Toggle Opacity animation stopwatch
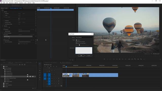This screenshot has width=162, height=91. [4, 29]
